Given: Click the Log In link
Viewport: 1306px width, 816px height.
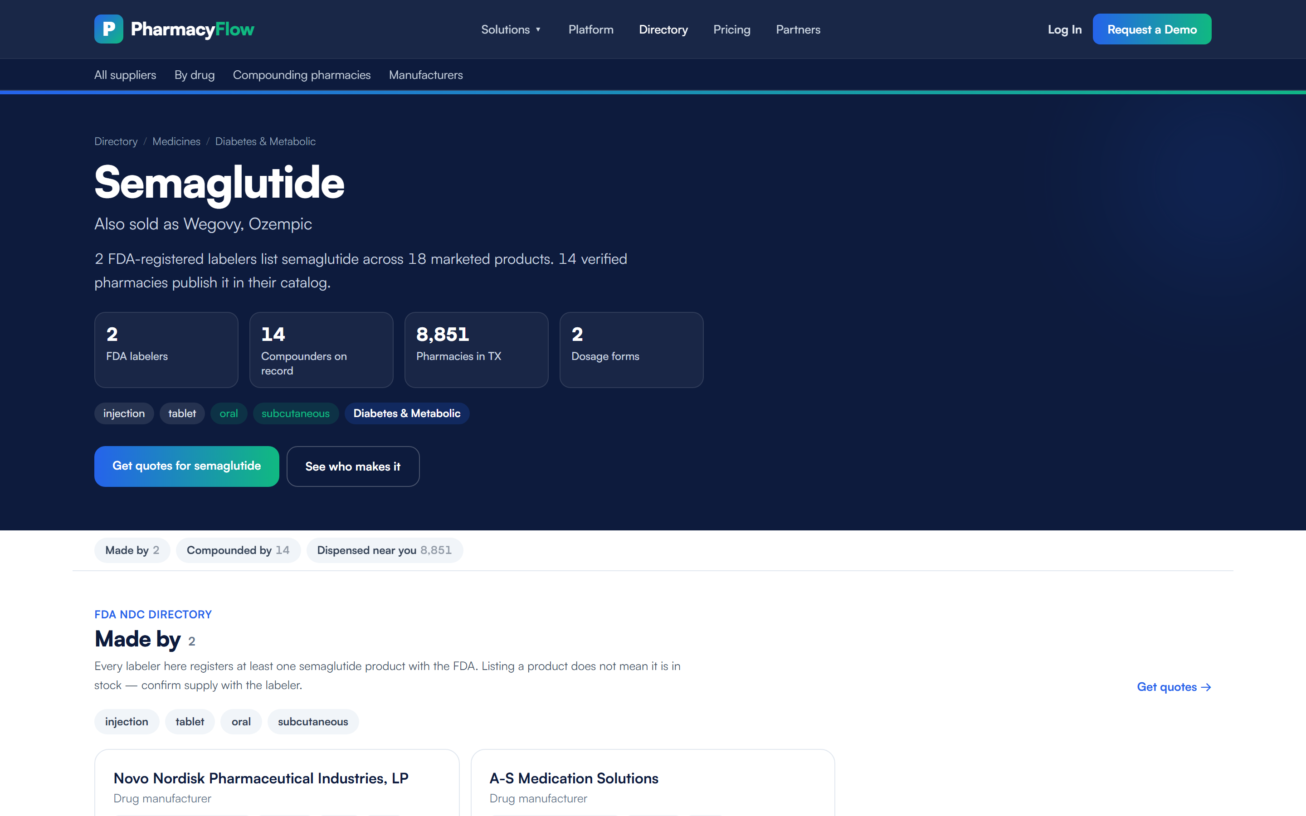Looking at the screenshot, I should click(1064, 29).
